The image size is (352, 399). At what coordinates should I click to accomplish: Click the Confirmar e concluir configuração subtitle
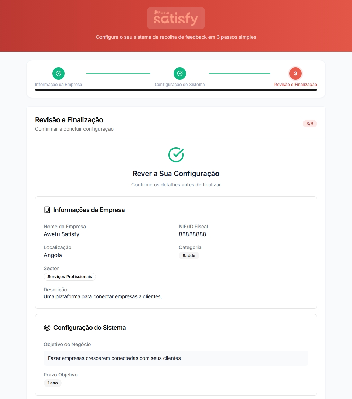pyautogui.click(x=74, y=129)
